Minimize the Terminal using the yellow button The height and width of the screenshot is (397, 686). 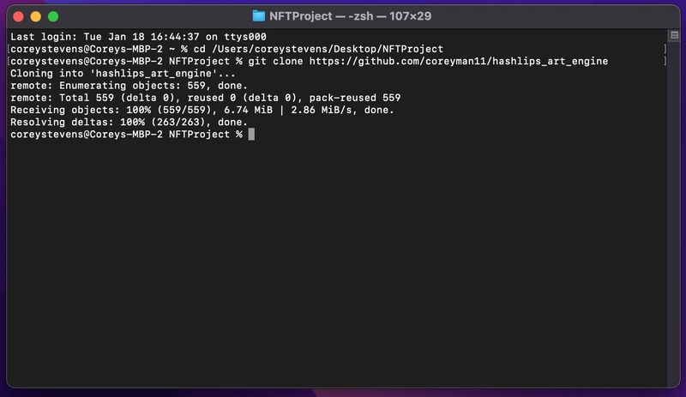(36, 16)
